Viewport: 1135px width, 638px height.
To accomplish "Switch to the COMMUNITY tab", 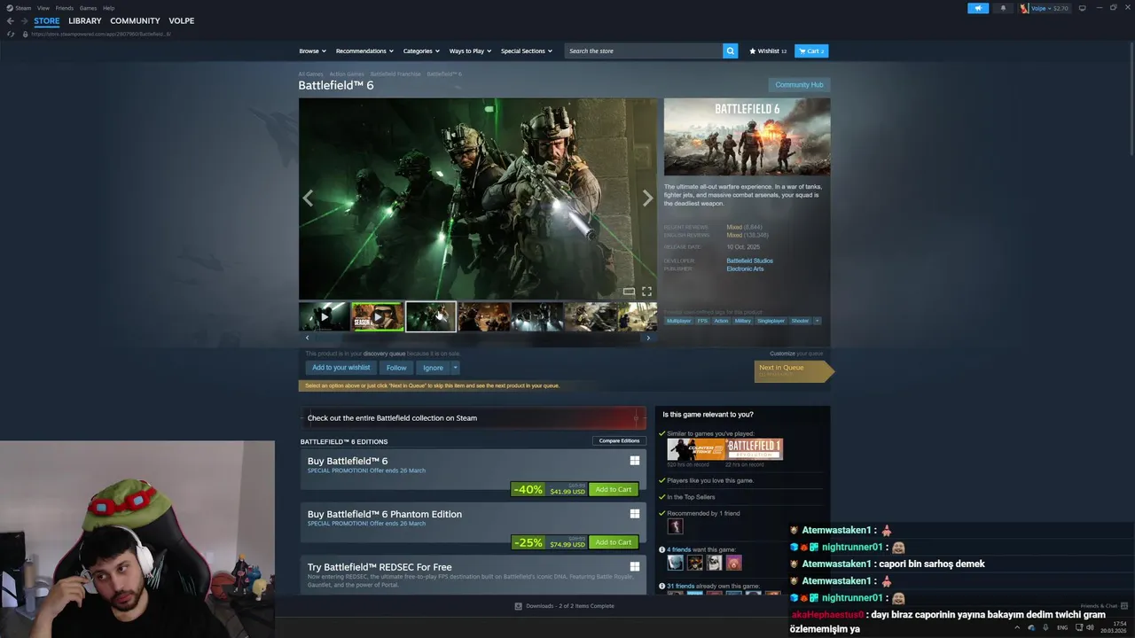I will click(135, 20).
